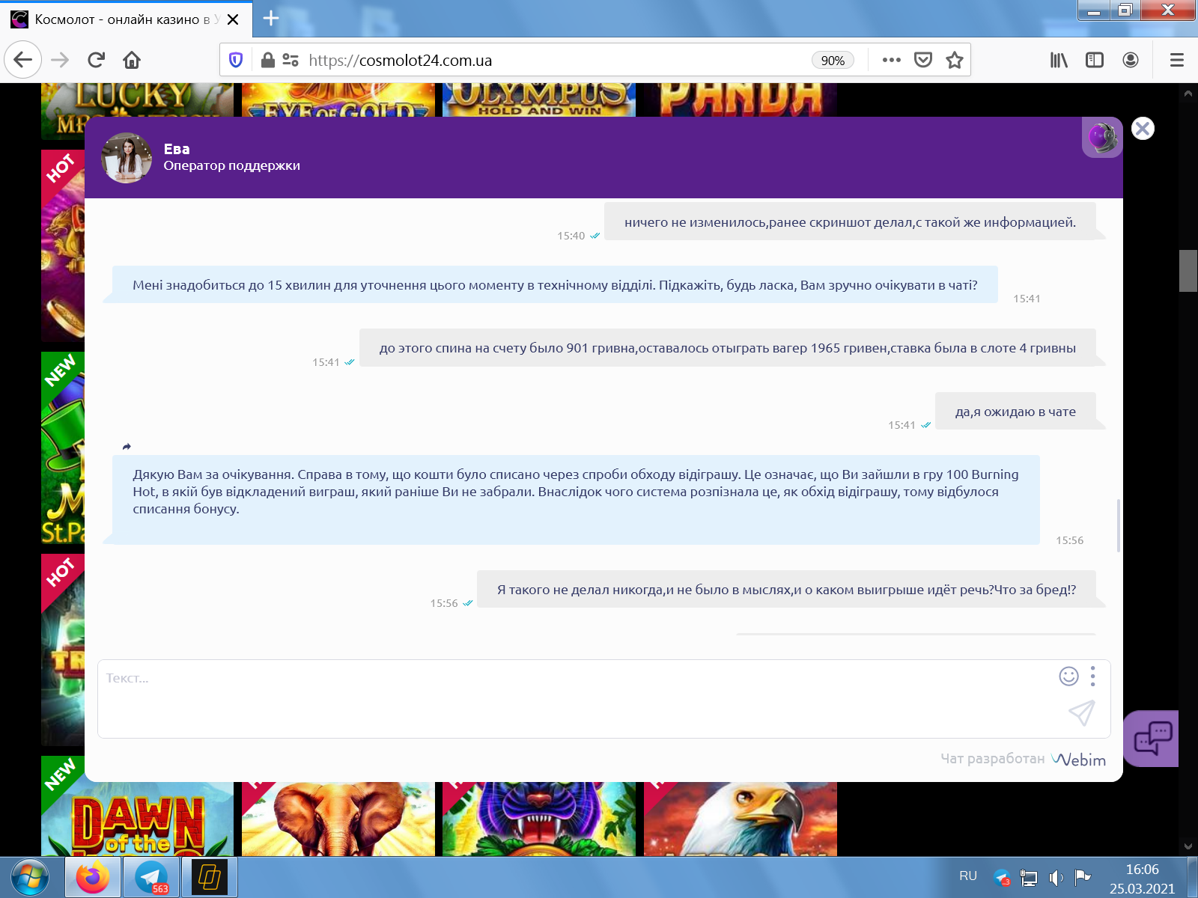Open site permissions icon in address bar
Screen dimensions: 1198x898
(291, 60)
